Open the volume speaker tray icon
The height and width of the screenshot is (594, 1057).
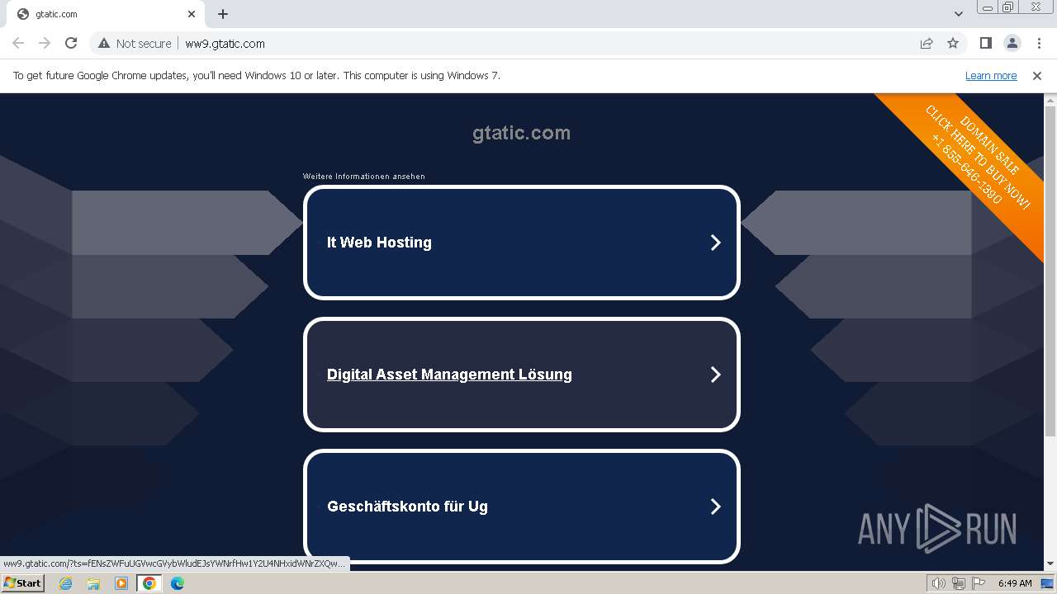point(939,583)
